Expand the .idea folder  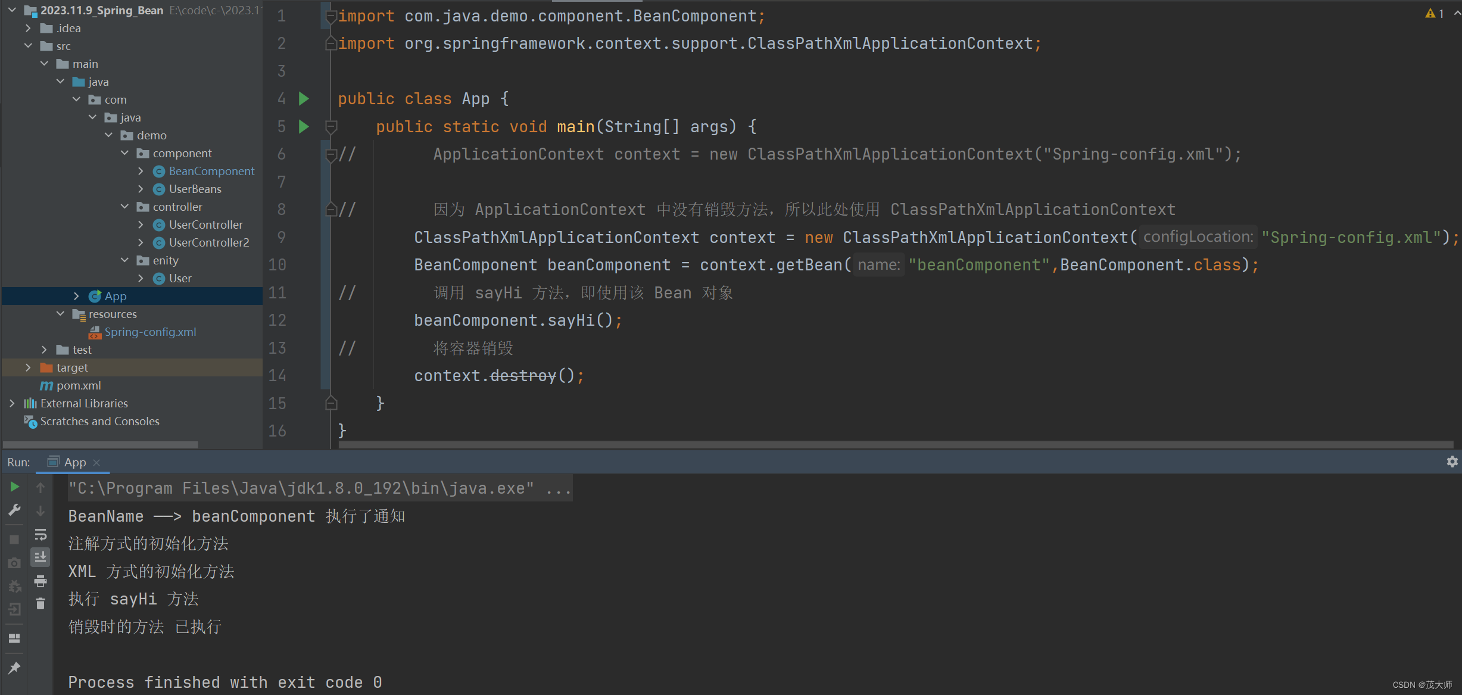click(x=28, y=28)
